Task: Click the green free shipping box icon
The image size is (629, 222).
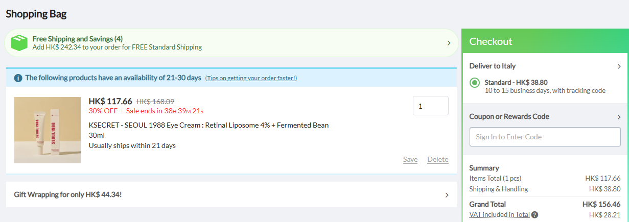Action: (x=19, y=43)
